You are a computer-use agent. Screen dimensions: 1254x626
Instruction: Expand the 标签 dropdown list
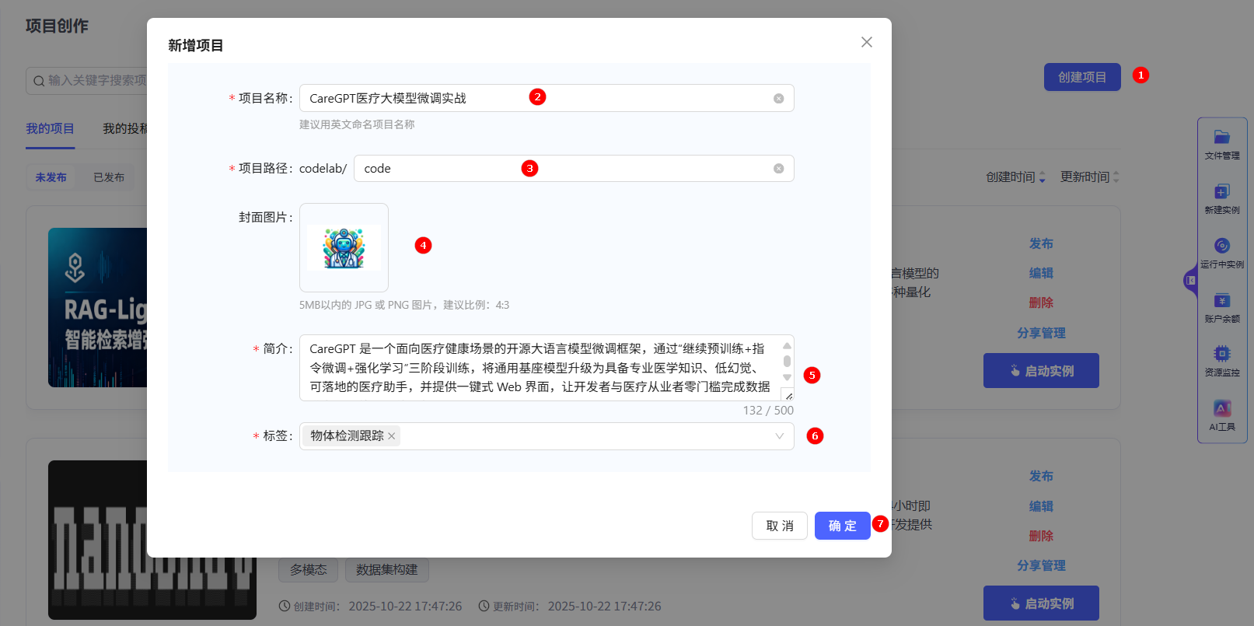click(x=779, y=436)
